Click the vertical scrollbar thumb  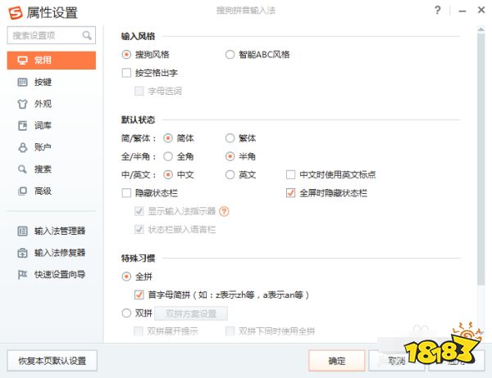point(481,159)
